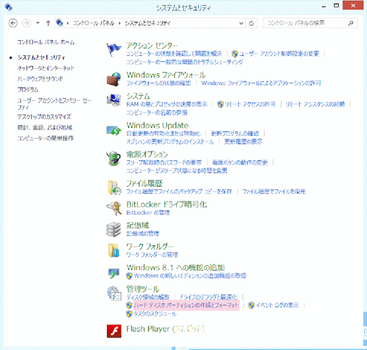Screen dimensions: 367x350
Task: Click ハード ディスク パーティションの作成とフォーマット
Action: 186,305
